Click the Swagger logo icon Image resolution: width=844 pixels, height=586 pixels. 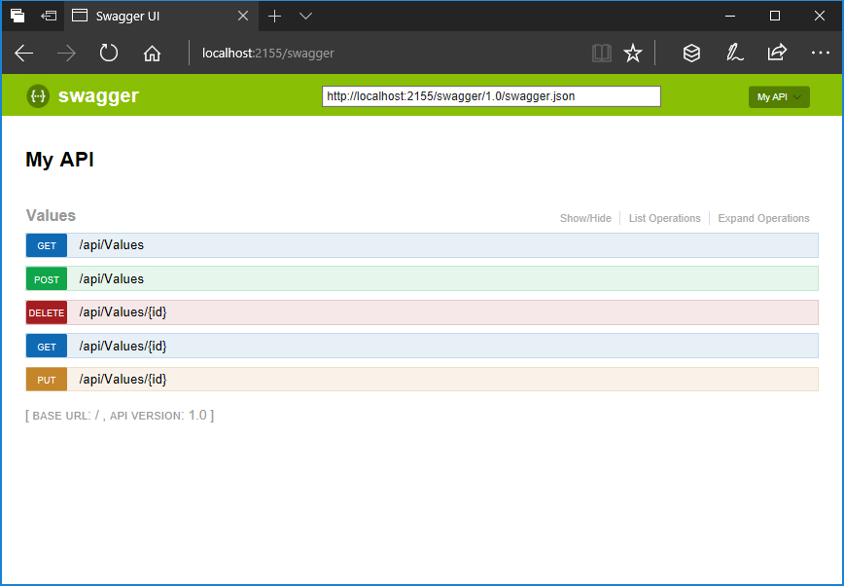tap(38, 95)
